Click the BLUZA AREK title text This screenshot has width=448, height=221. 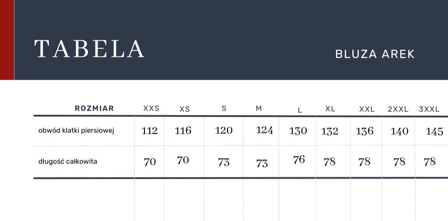[375, 54]
